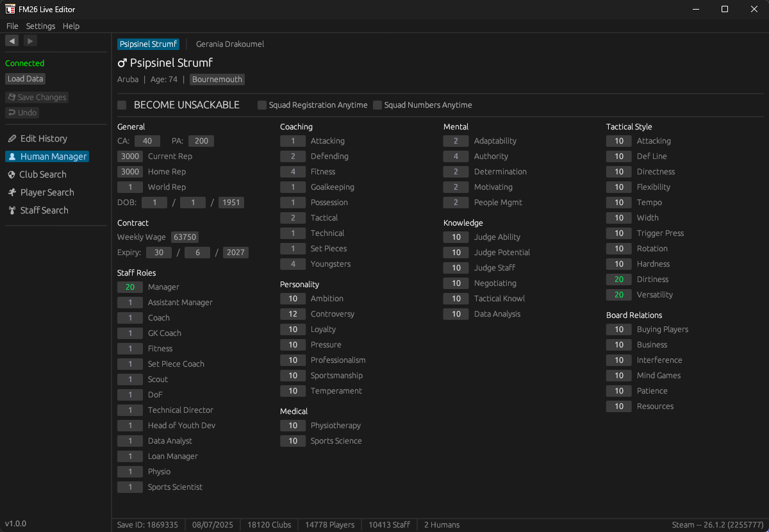Open the File menu

[12, 26]
